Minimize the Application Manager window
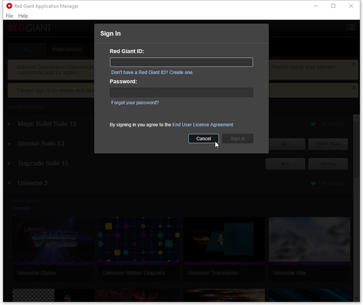The width and height of the screenshot is (363, 305). click(x=315, y=6)
